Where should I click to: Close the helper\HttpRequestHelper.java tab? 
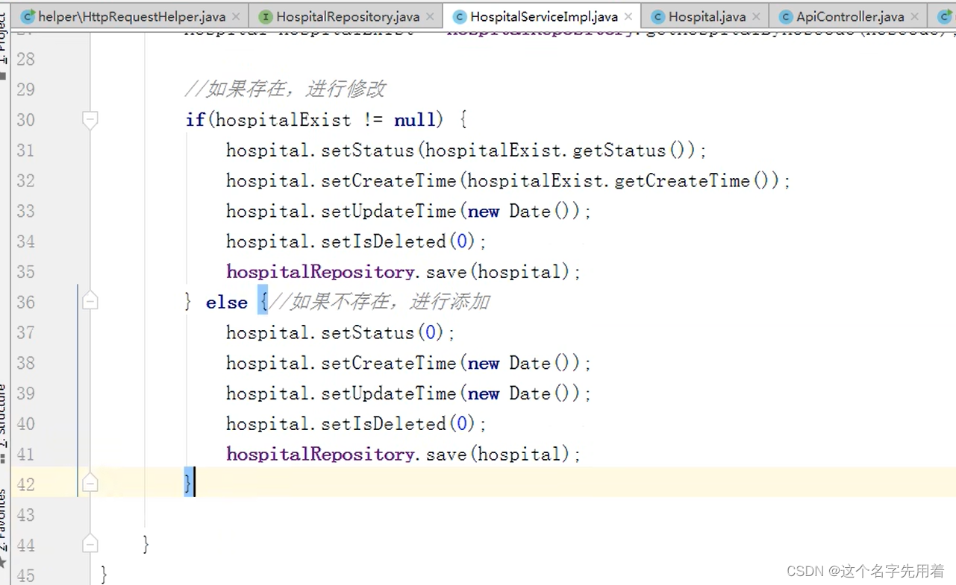(x=237, y=16)
